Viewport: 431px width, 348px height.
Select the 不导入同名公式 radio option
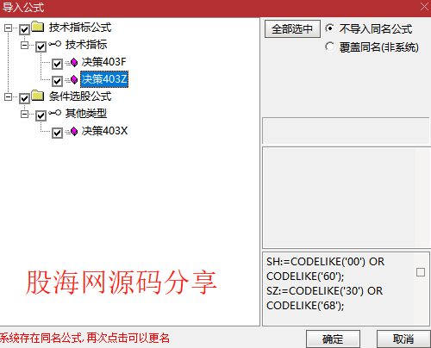click(330, 28)
